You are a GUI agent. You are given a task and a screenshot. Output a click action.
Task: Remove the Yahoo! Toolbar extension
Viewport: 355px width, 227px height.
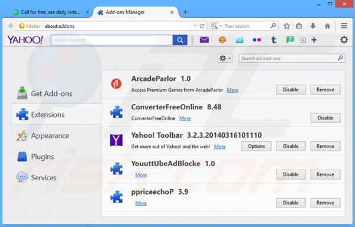coord(325,146)
